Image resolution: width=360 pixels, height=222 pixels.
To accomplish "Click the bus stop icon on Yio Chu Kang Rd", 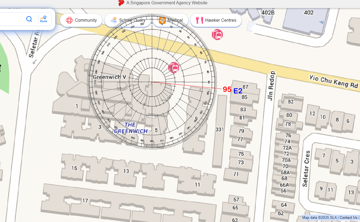I will tap(217, 35).
